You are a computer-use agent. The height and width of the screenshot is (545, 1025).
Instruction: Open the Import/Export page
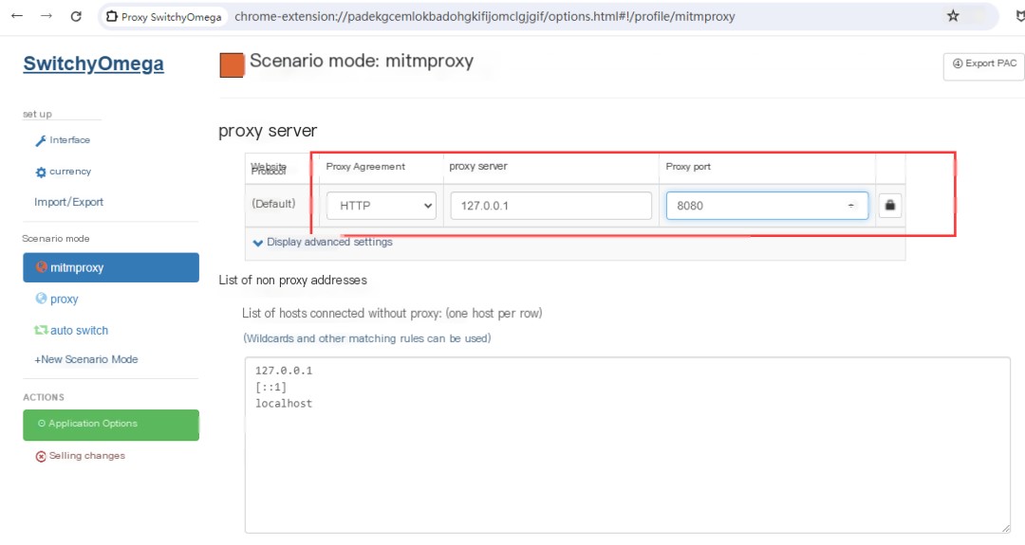click(68, 202)
